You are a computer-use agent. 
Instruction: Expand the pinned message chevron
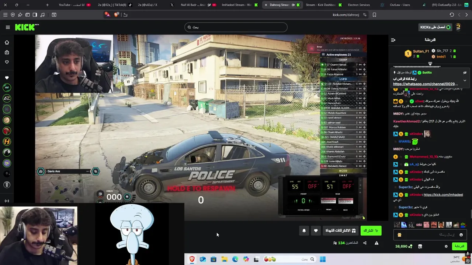pyautogui.click(x=465, y=80)
